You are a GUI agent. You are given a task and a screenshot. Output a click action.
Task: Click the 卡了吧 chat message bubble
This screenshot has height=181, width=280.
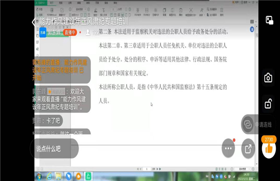click(47, 121)
